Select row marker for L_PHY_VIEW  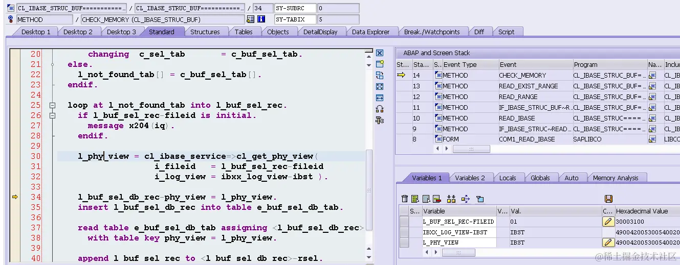pos(404,243)
